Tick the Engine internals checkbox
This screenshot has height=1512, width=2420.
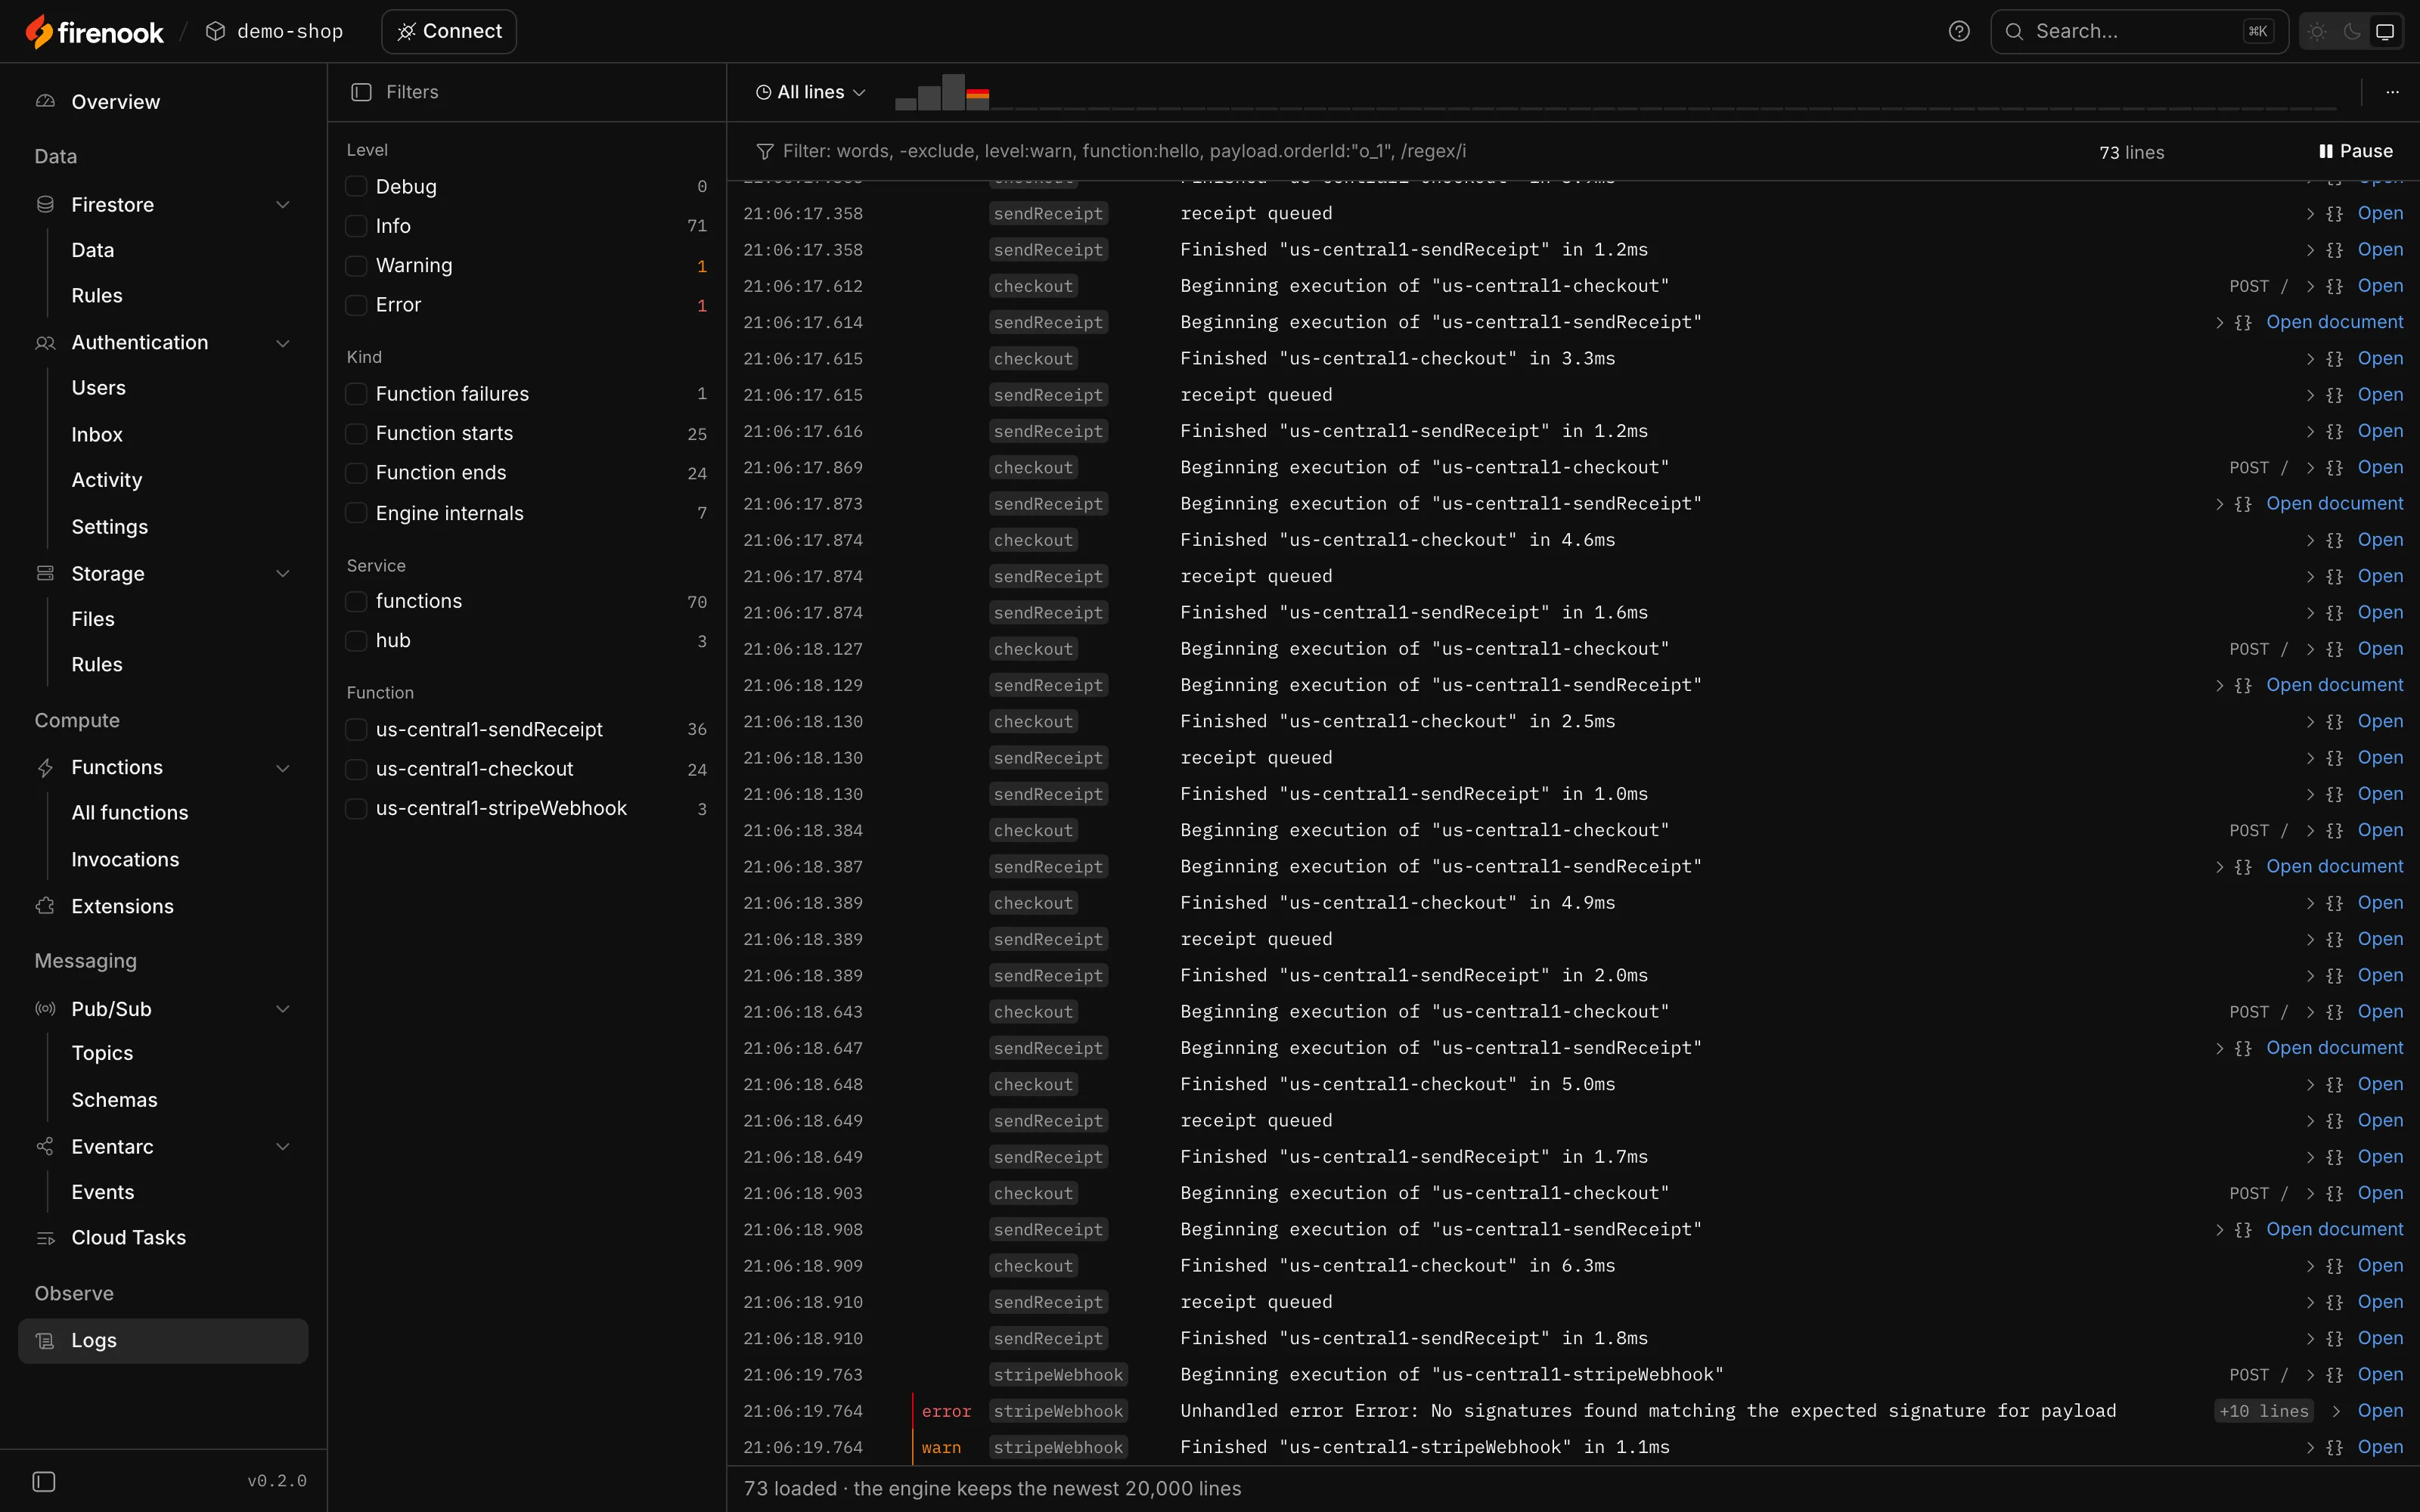click(356, 513)
